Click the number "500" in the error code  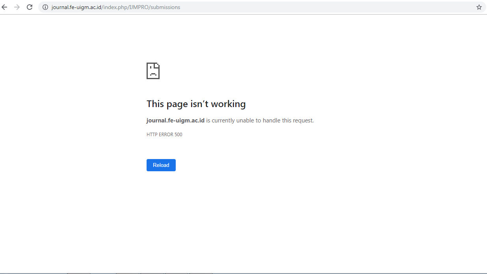click(x=178, y=135)
